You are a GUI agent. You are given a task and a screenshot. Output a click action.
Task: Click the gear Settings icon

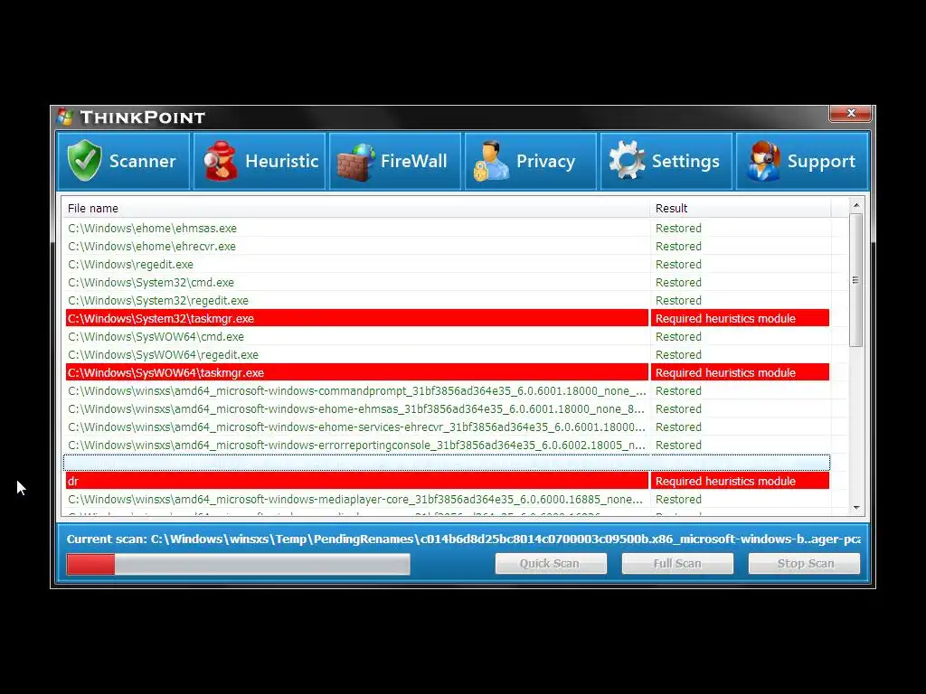tap(627, 160)
